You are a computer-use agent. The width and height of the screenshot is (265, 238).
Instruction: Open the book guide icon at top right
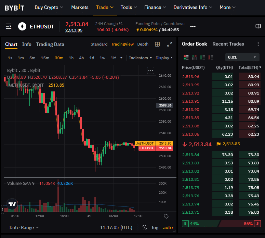pos(258,26)
